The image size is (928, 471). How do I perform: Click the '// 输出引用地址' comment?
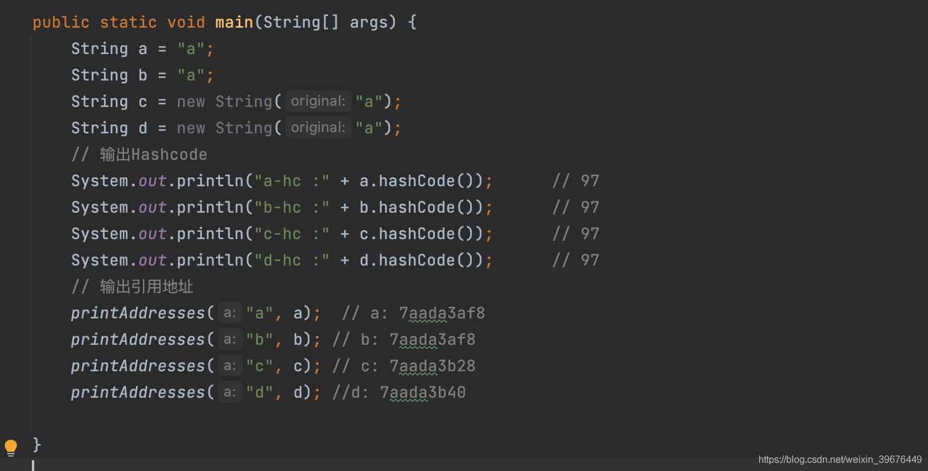pyautogui.click(x=132, y=287)
